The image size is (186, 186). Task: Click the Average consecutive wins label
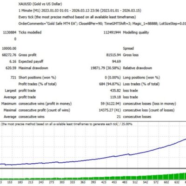point(24,117)
